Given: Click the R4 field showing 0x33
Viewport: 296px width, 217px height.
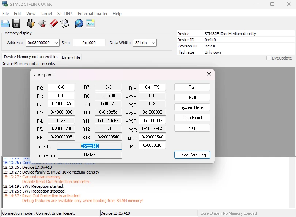Looking at the screenshot, I should 61,121.
